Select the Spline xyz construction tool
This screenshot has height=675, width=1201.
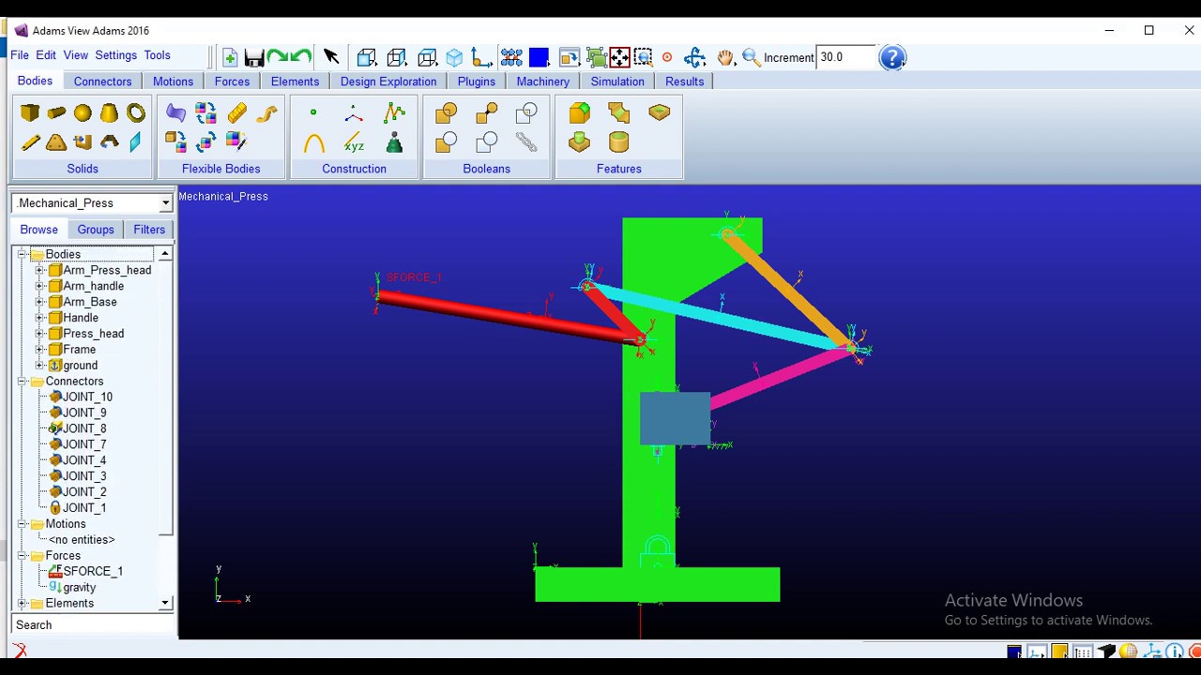click(x=354, y=142)
